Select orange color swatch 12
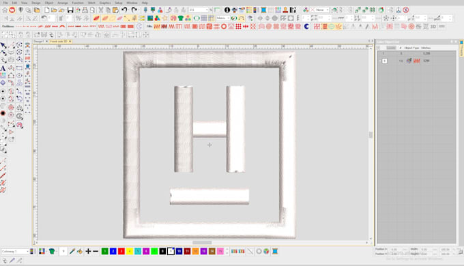 coord(196,251)
